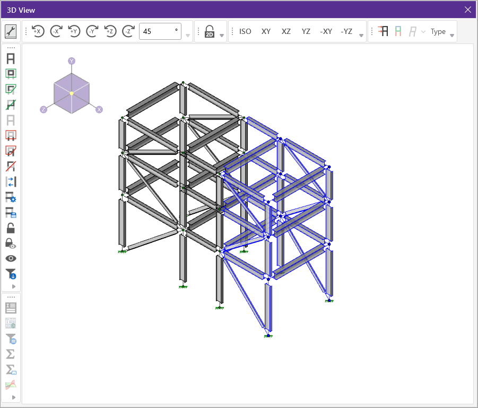Rotate the view about the -Z axis
Image resolution: width=478 pixels, height=408 pixels.
coord(128,31)
